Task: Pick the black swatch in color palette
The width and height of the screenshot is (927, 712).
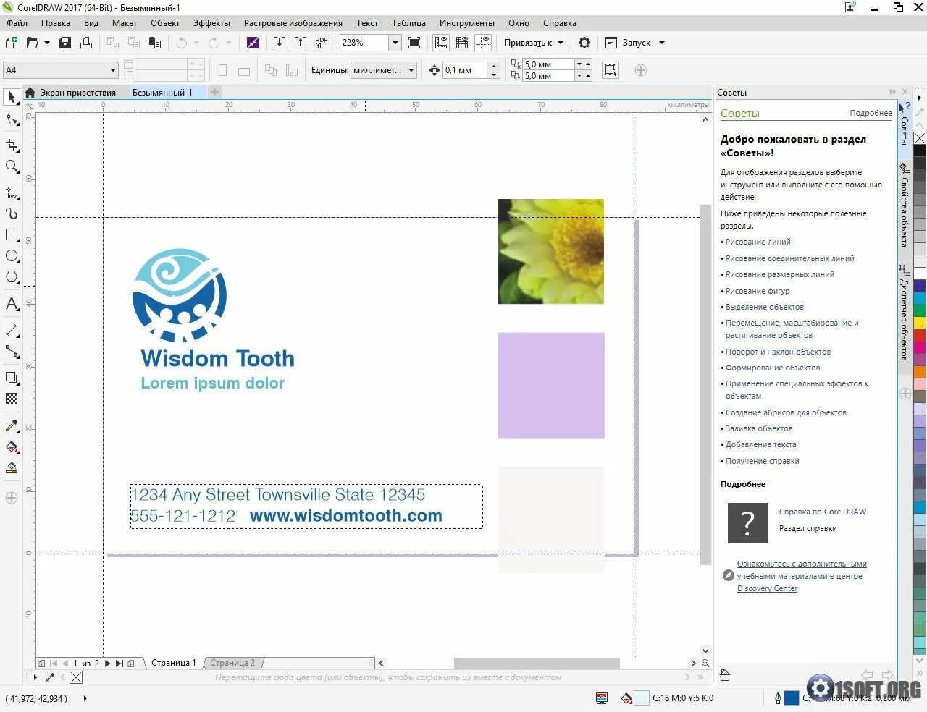Action: (920, 151)
